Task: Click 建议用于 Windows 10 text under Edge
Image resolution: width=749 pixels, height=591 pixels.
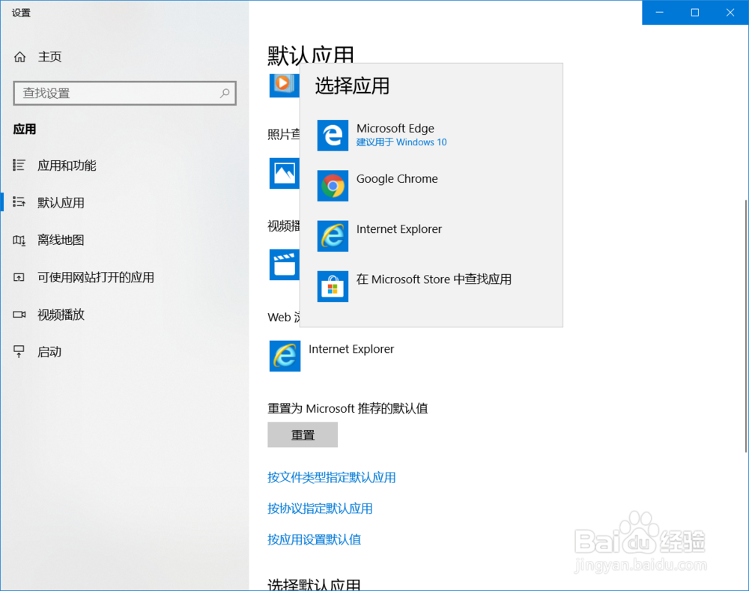Action: [x=401, y=142]
